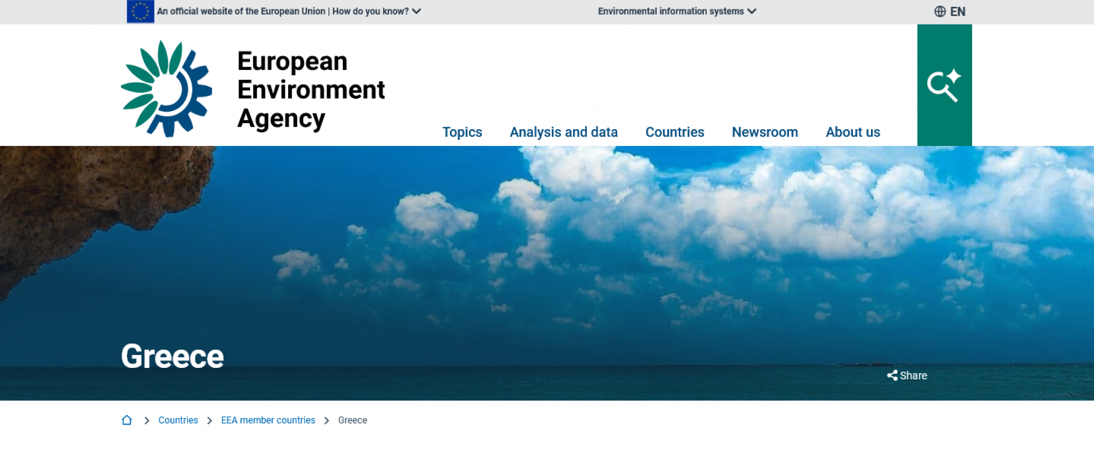Click the Greece page heading
The width and height of the screenshot is (1094, 469).
point(172,357)
